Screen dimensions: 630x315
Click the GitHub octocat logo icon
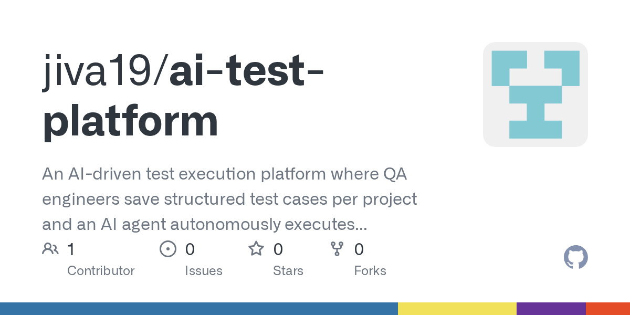click(x=575, y=257)
